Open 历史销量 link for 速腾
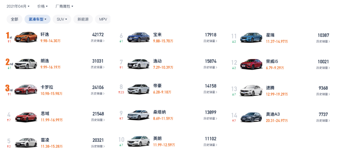Image resolution: width=337 pixels, height=155 pixels. coord(323,94)
